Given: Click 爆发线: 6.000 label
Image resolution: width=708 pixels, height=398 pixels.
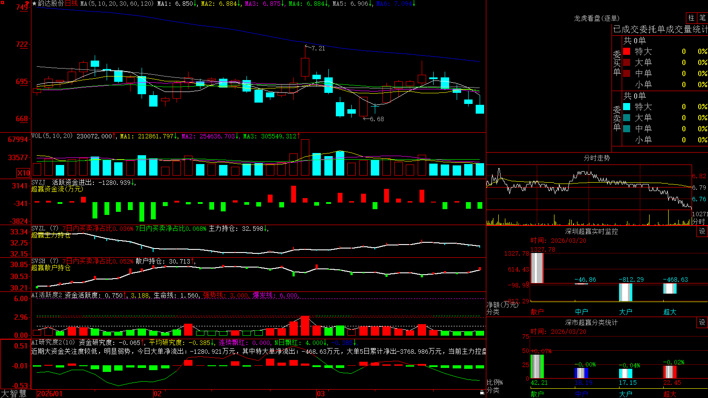Looking at the screenshot, I should point(275,295).
